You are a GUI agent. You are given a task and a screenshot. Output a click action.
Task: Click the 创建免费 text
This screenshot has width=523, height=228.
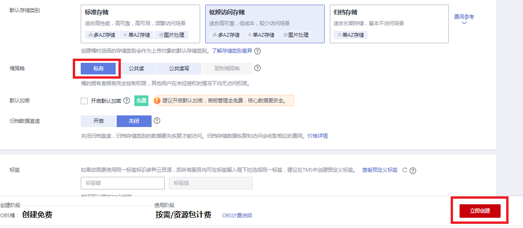pos(37,215)
